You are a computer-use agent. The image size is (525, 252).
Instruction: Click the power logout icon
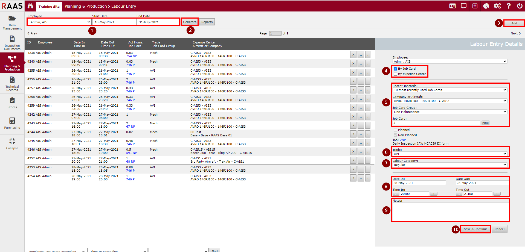coord(520,6)
